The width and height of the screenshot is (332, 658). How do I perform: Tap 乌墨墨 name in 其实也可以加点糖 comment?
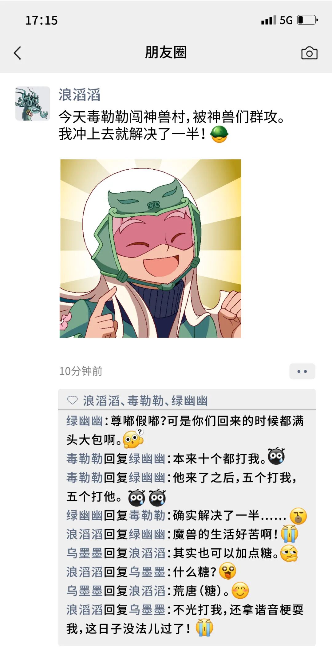coord(85,553)
